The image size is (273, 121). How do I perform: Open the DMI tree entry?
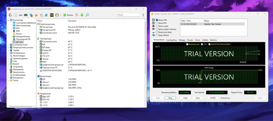click(x=18, y=28)
